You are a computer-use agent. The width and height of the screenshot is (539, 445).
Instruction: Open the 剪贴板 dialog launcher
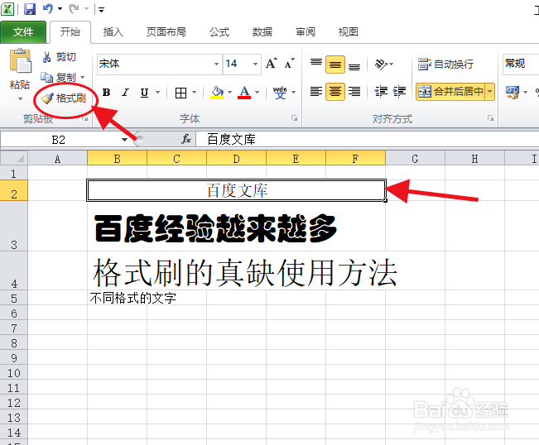tap(85, 119)
